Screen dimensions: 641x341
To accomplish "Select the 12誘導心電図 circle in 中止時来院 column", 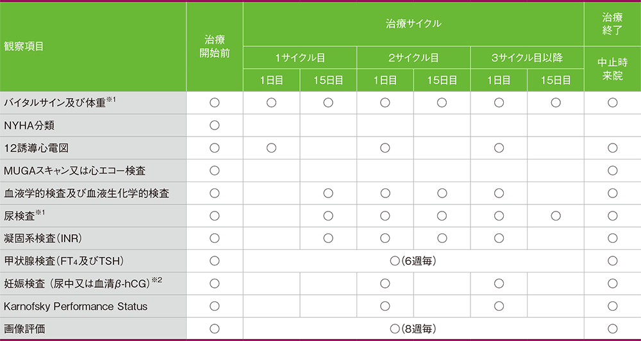I will pos(612,148).
